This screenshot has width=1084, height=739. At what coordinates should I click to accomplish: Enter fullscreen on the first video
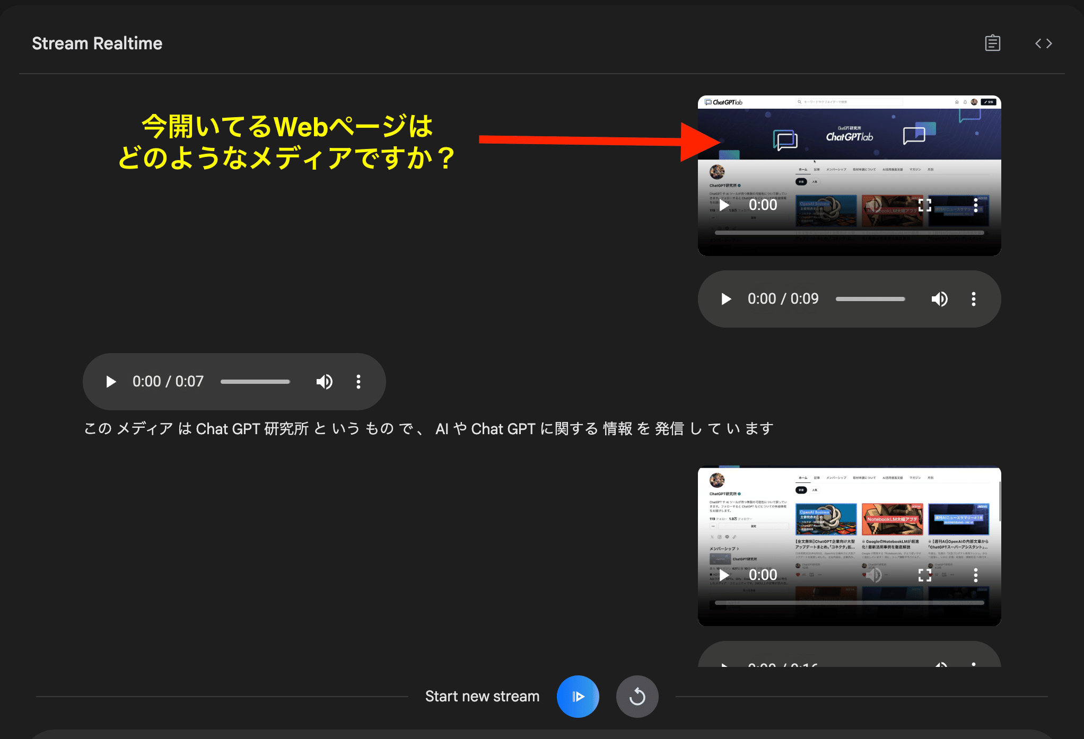[924, 205]
